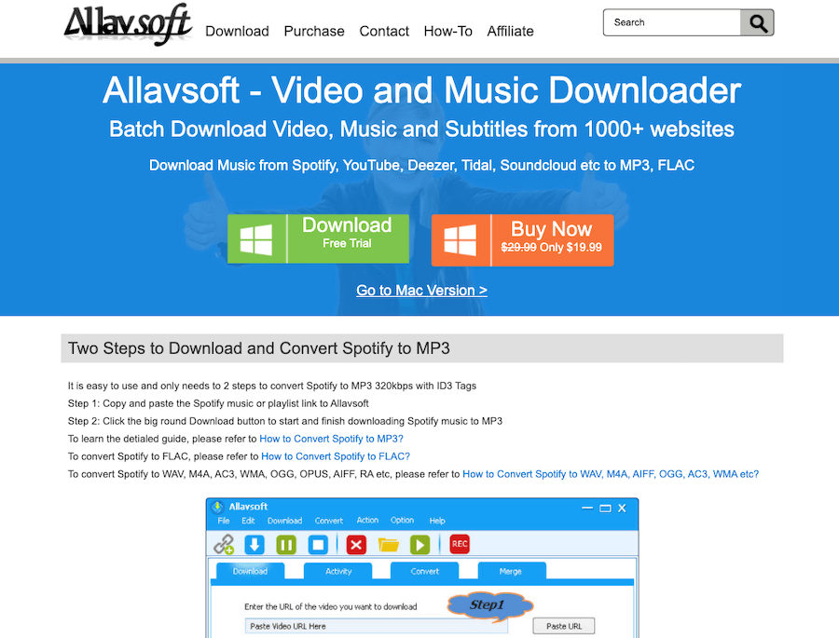Screen dimensions: 839x638
Task: Click the Allavsoft logo
Action: pos(128,23)
